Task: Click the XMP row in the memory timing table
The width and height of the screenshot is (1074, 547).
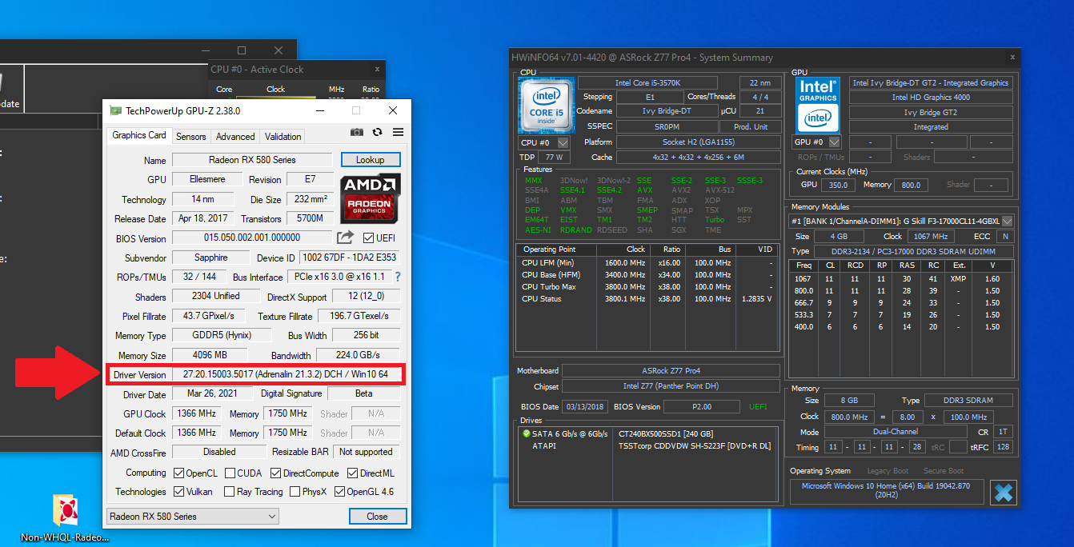Action: [x=901, y=279]
